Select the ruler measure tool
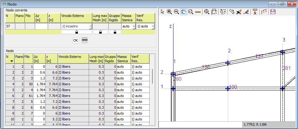 [198, 12]
